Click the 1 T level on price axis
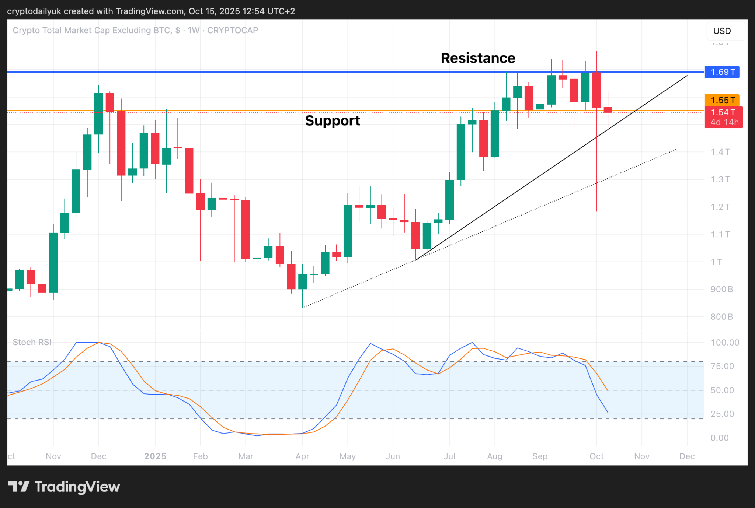This screenshot has height=508, width=755. click(x=716, y=262)
